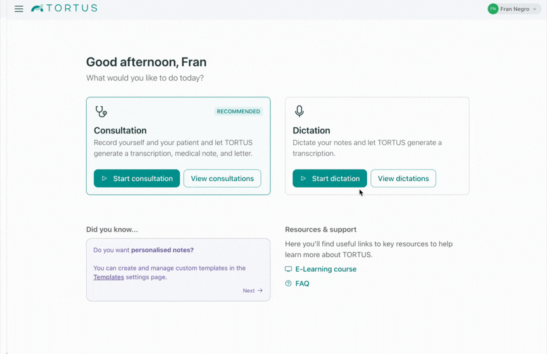Open the FAQ link
The width and height of the screenshot is (547, 354).
pos(302,284)
